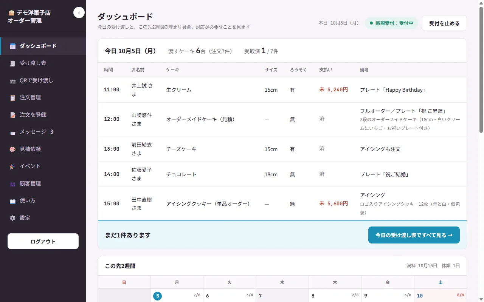Click the 使い方 book icon
Screen dimensions: 484x302
pos(13,201)
